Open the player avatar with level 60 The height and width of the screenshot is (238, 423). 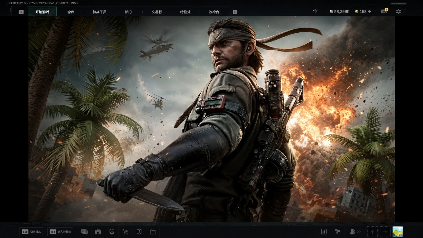pyautogui.click(x=398, y=232)
